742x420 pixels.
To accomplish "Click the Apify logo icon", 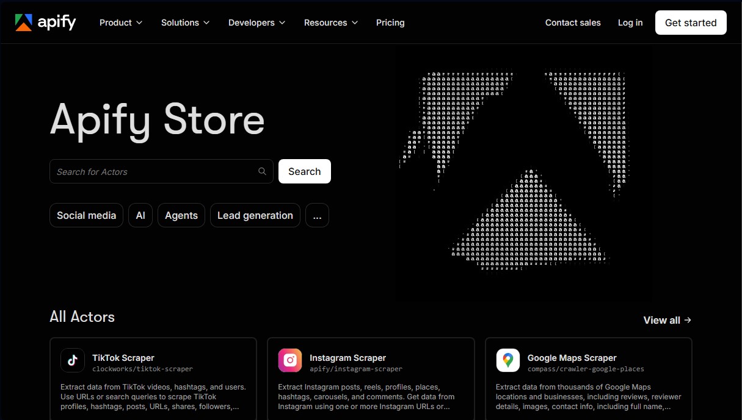I will click(24, 23).
